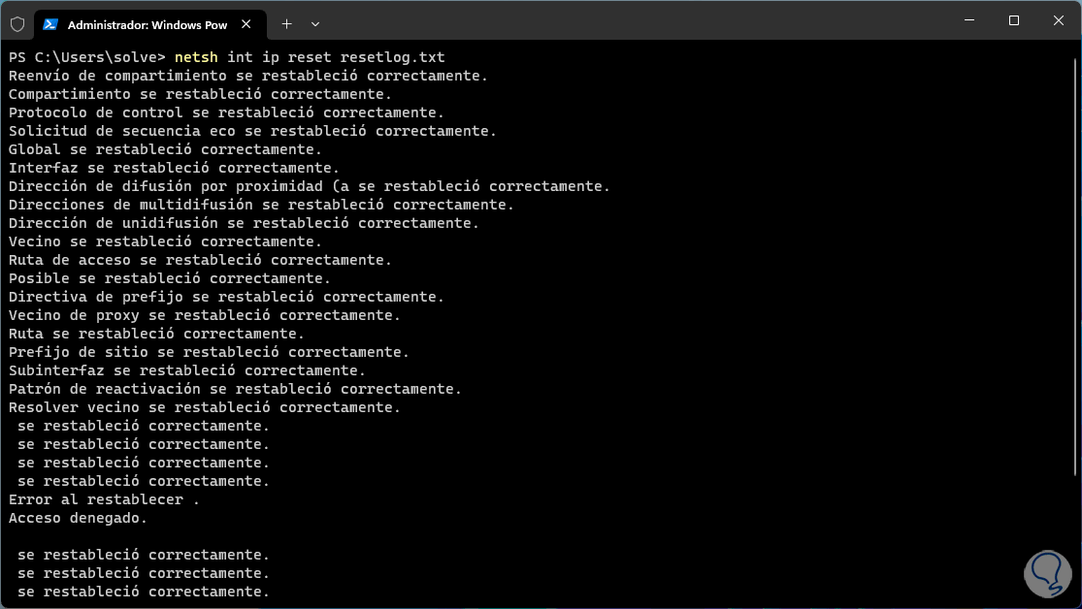Click the "Subinterfaz se restableció correctamente" line
Viewport: 1082px width, 609px height.
(187, 370)
